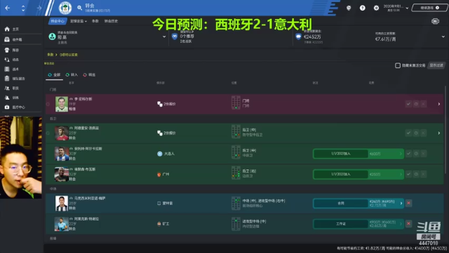Open the scouting centre owl icon
Image resolution: width=449 pixels, height=253 pixels.
coord(175,37)
